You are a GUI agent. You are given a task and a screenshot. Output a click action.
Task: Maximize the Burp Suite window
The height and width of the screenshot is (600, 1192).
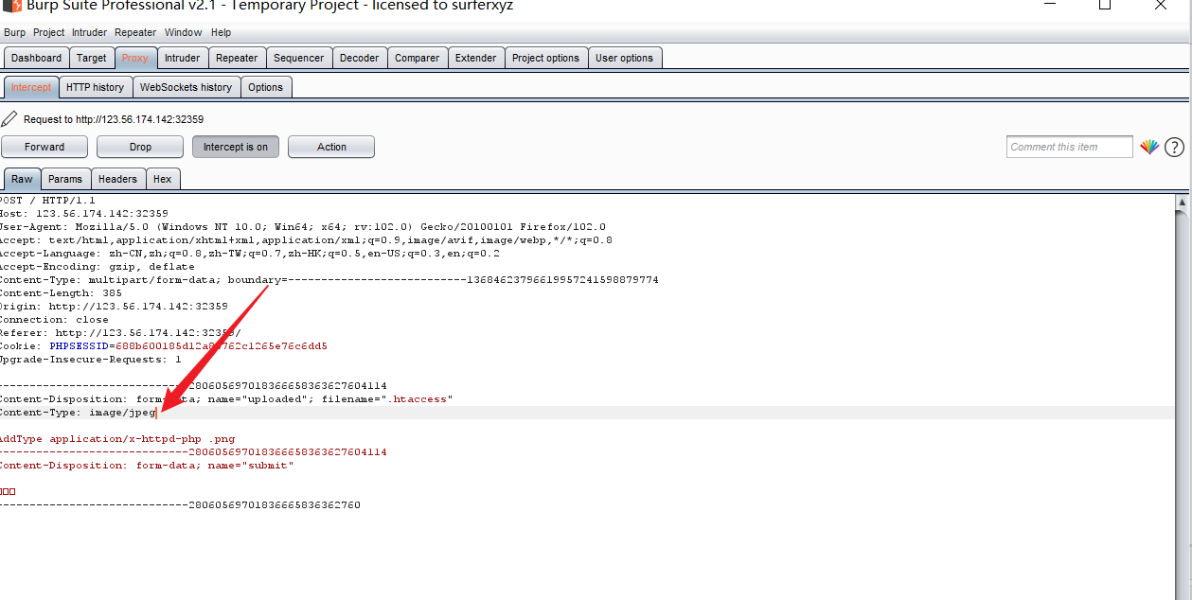click(1104, 6)
